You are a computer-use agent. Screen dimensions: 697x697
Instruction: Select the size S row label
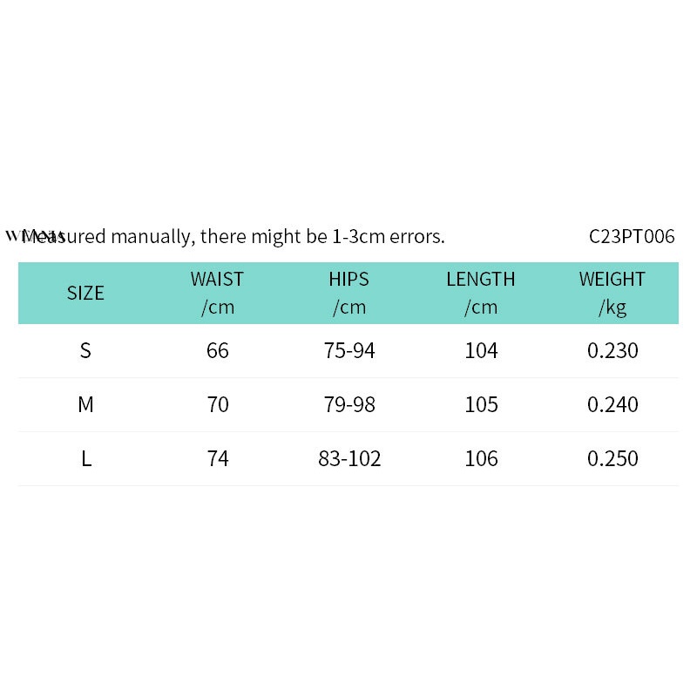[85, 351]
